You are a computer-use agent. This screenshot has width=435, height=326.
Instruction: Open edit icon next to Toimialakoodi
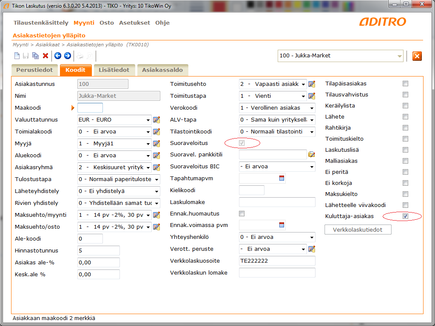tap(156, 132)
